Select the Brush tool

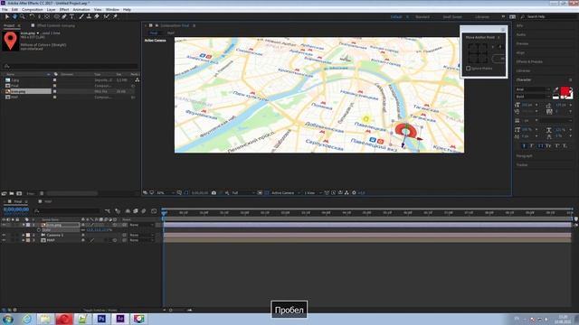point(81,16)
